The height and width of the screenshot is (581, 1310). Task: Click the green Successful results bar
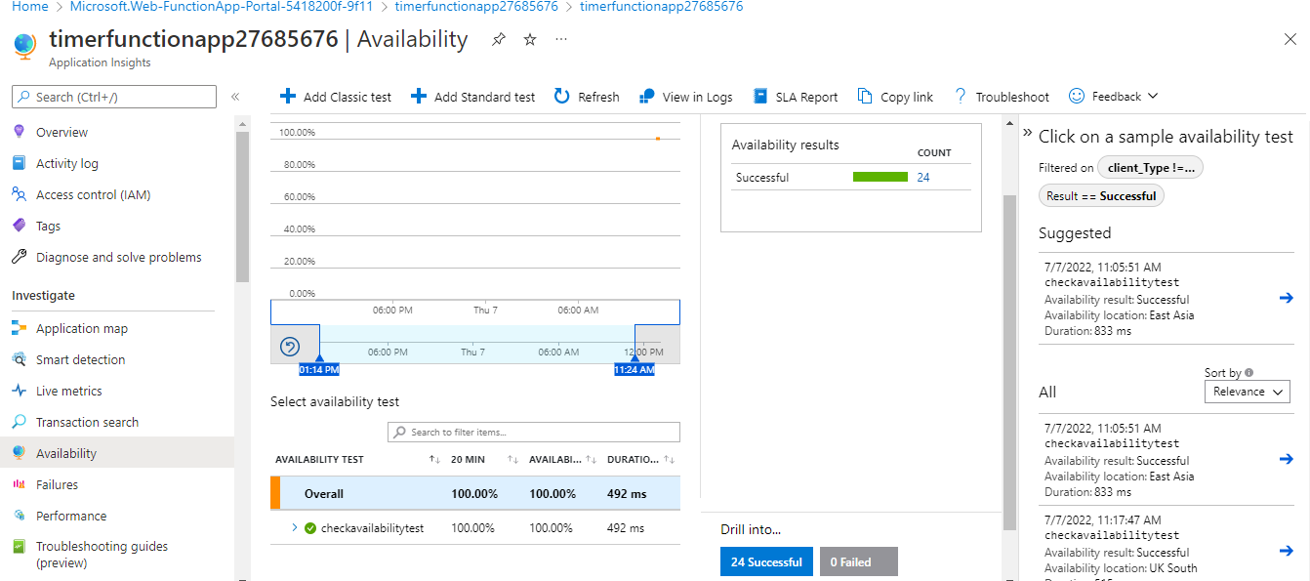click(880, 177)
